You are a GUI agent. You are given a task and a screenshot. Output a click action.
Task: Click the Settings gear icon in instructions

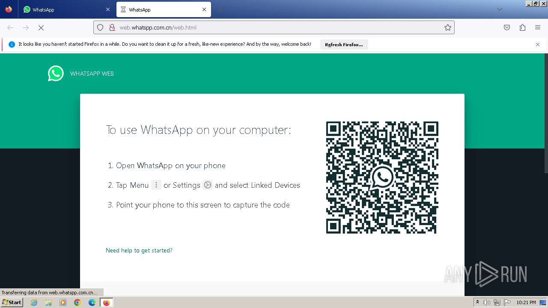coord(208,185)
